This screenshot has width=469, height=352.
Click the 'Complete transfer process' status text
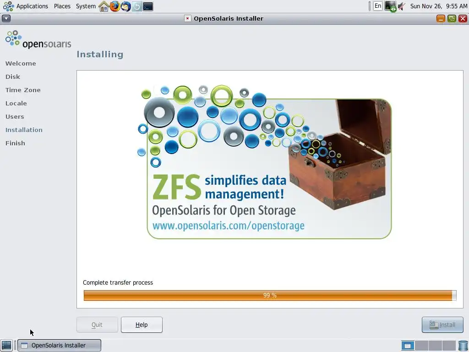pyautogui.click(x=118, y=282)
